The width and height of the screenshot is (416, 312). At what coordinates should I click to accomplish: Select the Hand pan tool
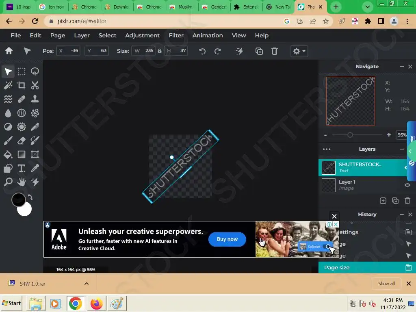(22, 182)
